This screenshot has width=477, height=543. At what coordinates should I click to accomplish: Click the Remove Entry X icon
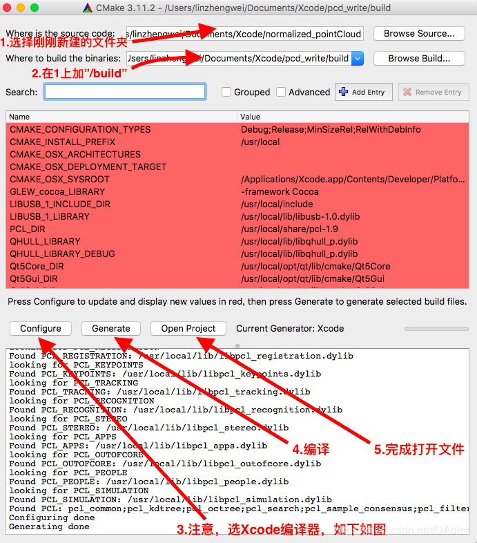pyautogui.click(x=407, y=92)
